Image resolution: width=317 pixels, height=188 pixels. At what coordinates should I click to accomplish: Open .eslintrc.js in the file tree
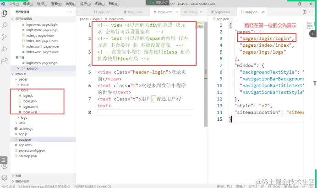pos(43,128)
